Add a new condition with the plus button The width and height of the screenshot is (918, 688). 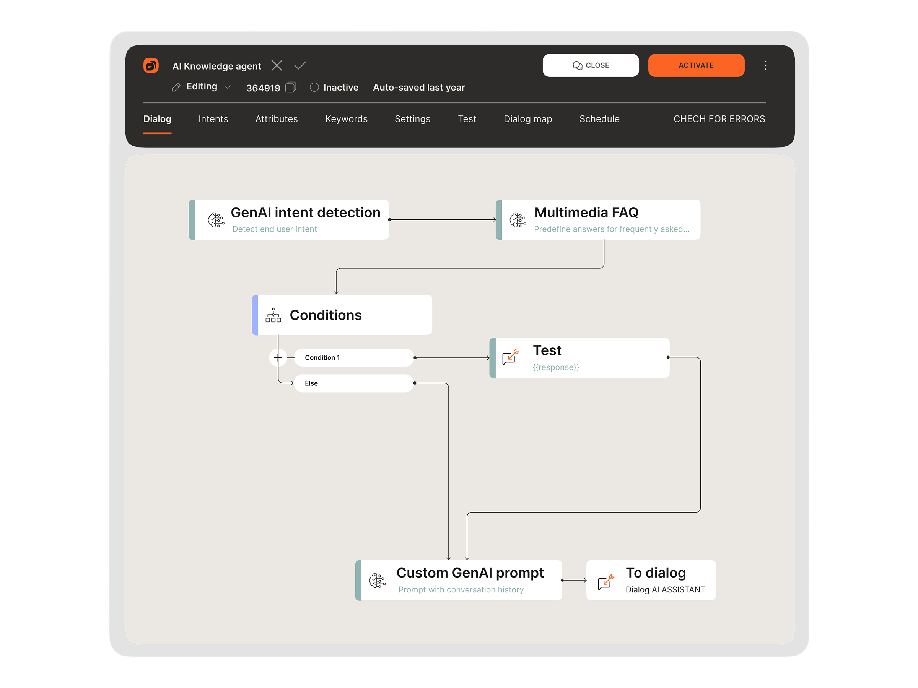click(x=278, y=357)
